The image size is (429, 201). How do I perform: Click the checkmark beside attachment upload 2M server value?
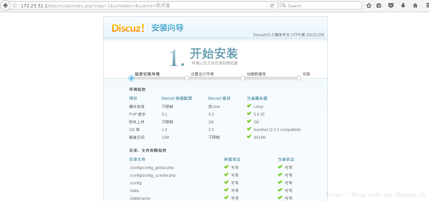(249, 121)
